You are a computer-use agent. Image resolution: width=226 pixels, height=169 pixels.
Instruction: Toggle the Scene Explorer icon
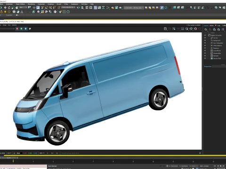pos(87,8)
